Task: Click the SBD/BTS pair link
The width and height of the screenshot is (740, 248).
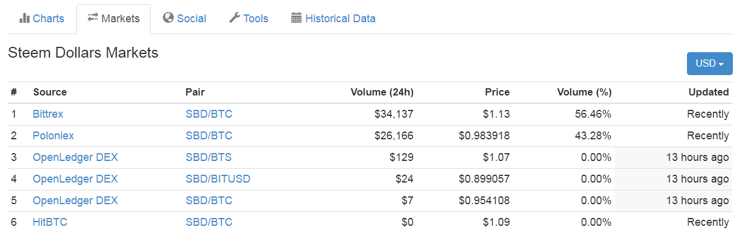Action: tap(208, 157)
